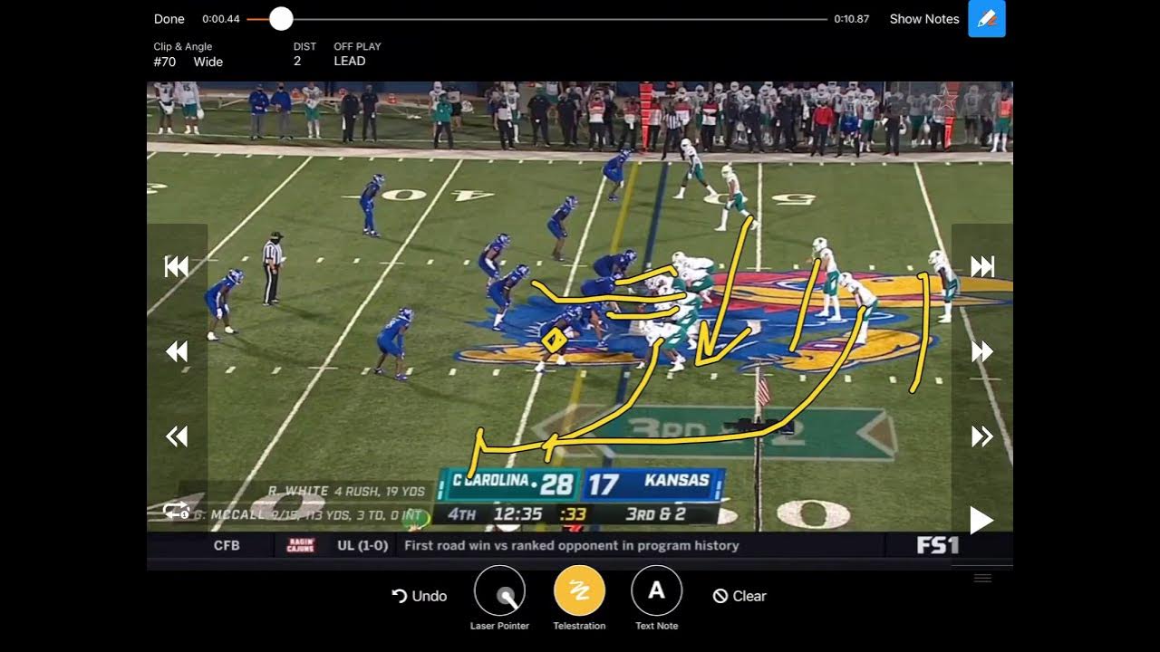Screen dimensions: 1160x652
Task: Click the current time 0:00.44
Action: coord(221,19)
